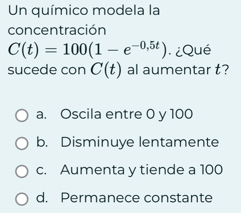The height and width of the screenshot is (213, 241).
Task: Choose the "Aumenta y tiende a 100" label
Action: click(x=142, y=170)
